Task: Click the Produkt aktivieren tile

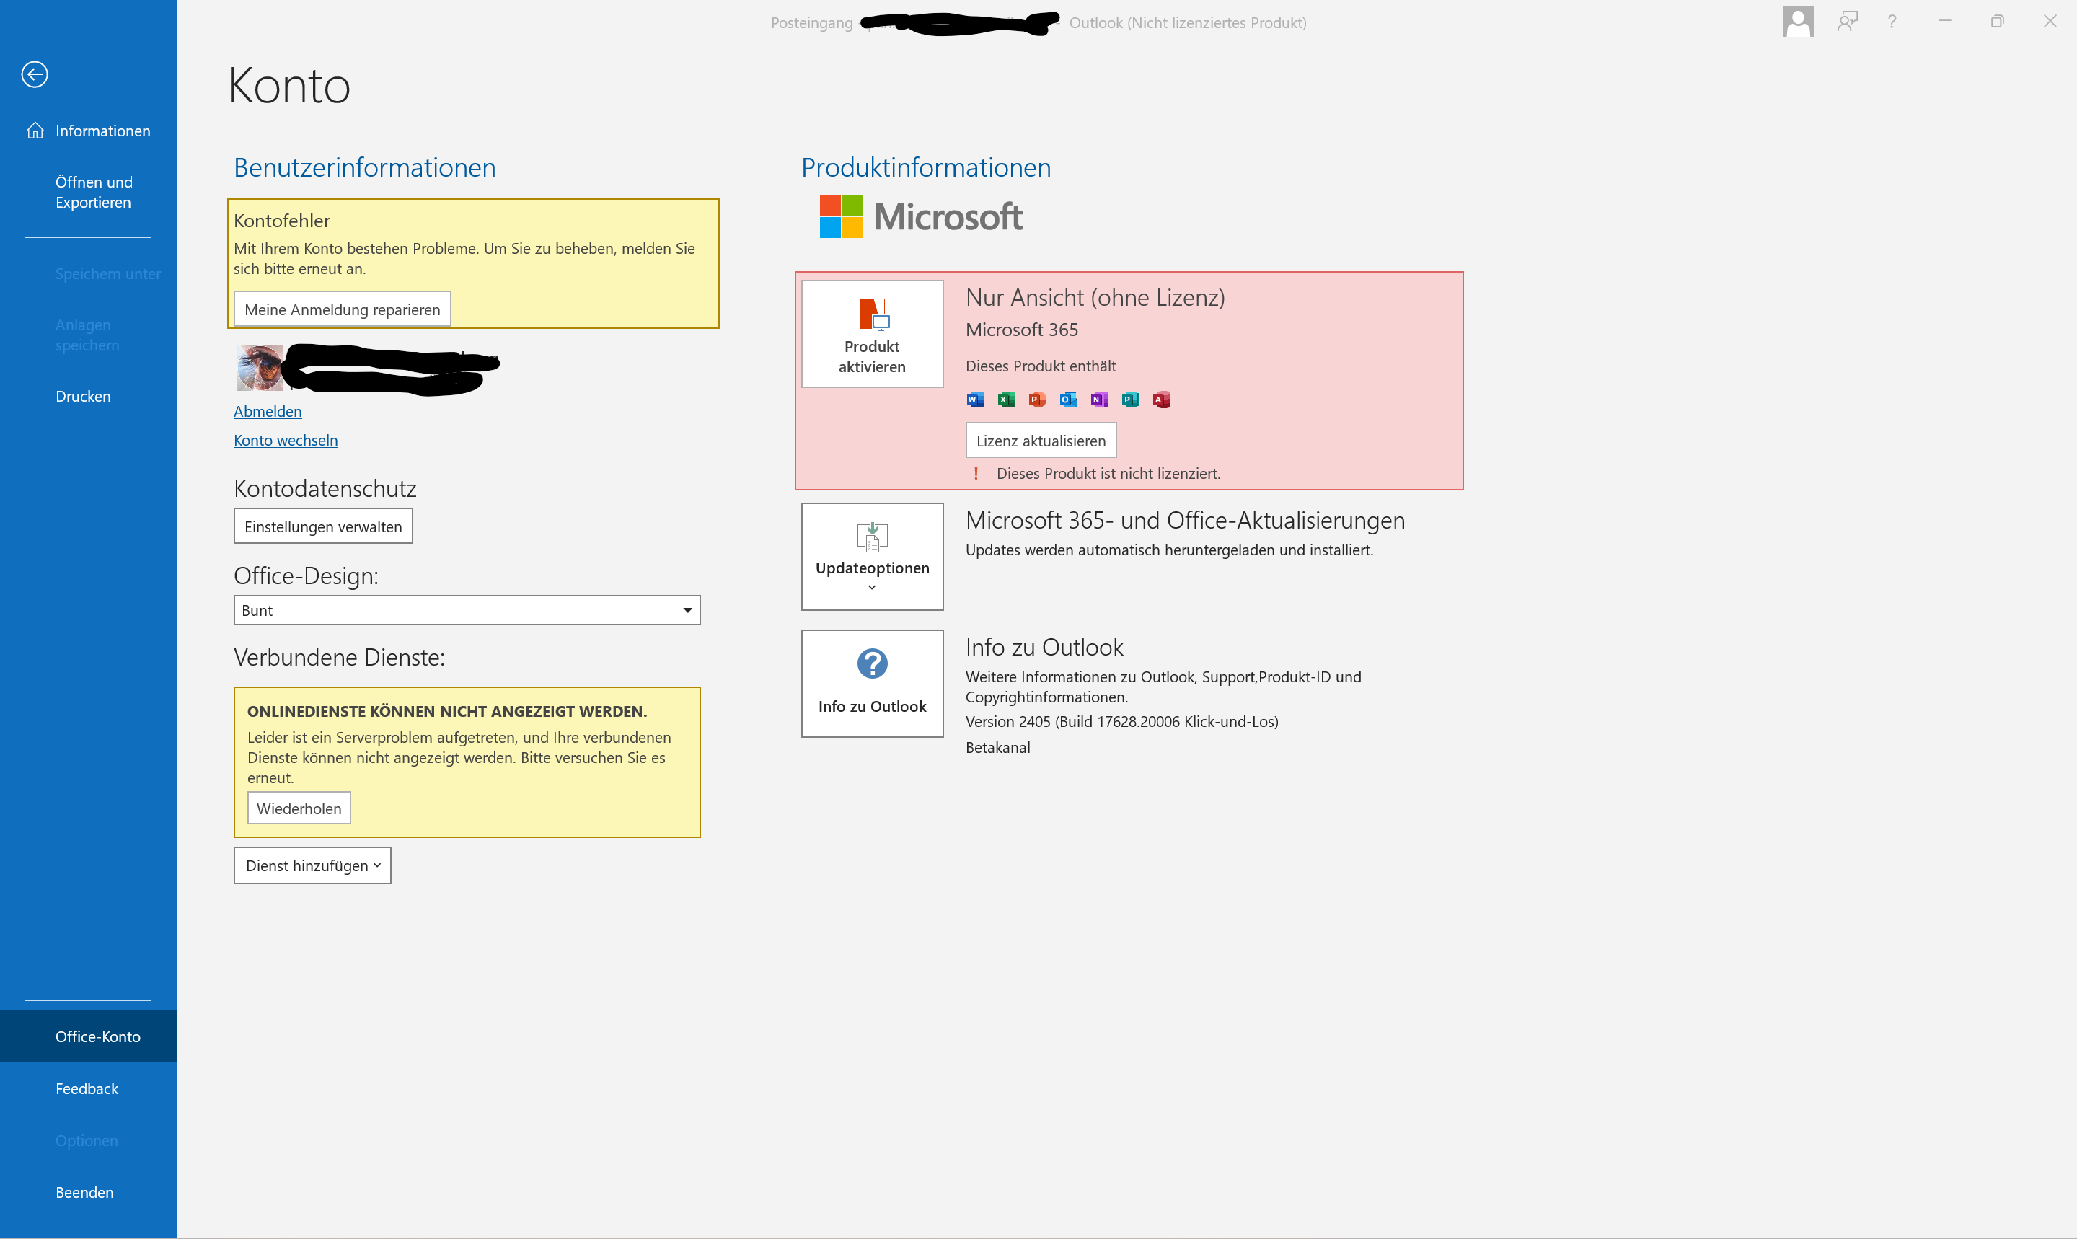Action: [871, 334]
